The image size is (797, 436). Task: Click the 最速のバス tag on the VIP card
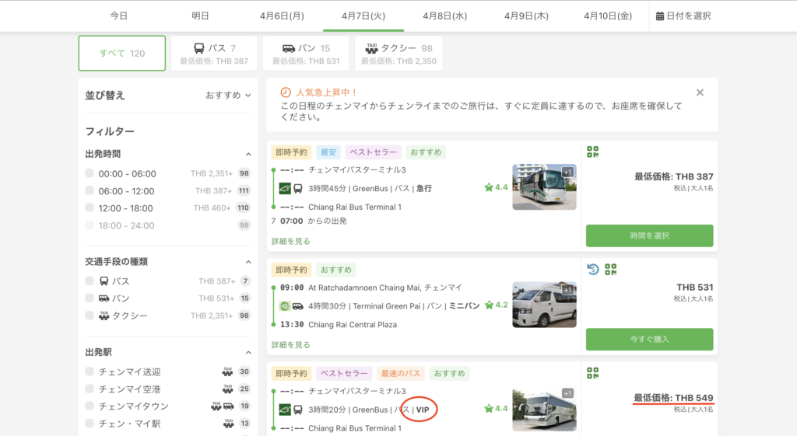pyautogui.click(x=401, y=374)
